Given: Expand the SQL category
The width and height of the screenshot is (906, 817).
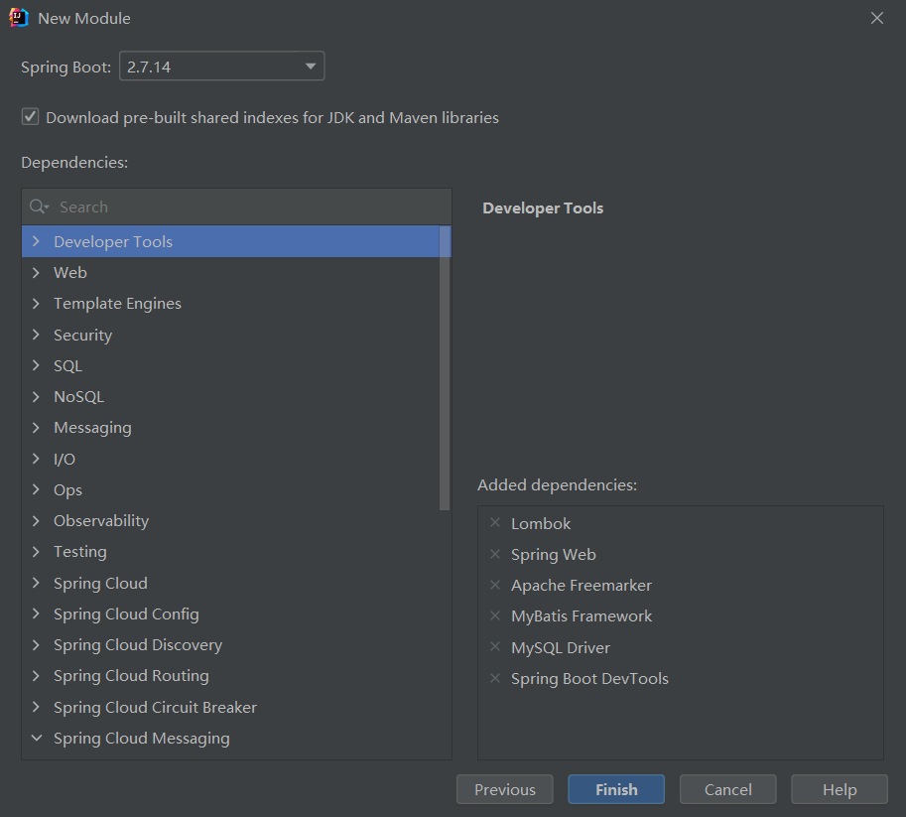Looking at the screenshot, I should coord(36,365).
